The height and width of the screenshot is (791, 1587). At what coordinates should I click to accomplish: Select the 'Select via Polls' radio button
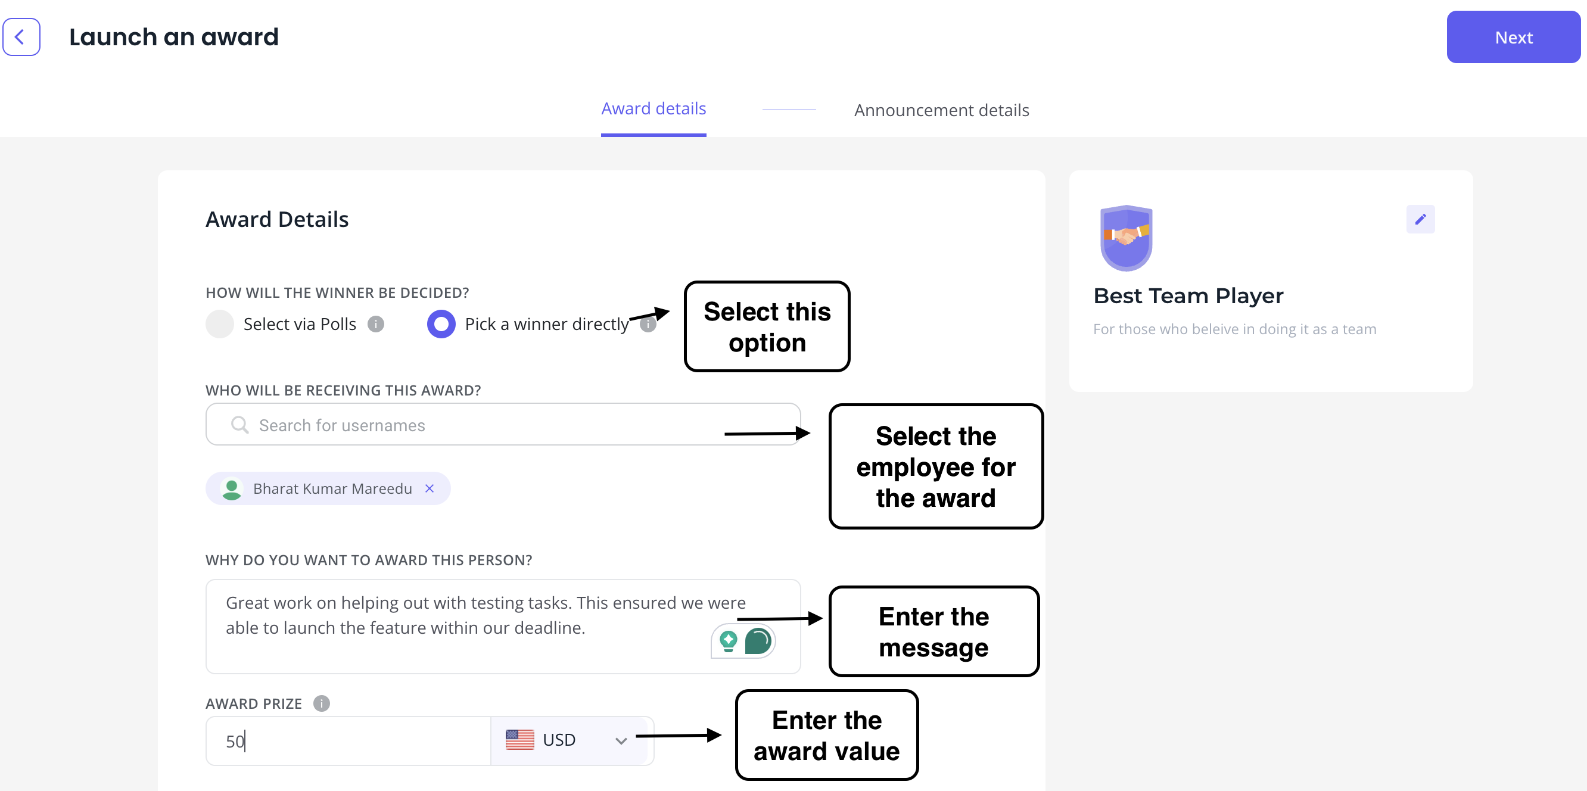click(x=217, y=323)
